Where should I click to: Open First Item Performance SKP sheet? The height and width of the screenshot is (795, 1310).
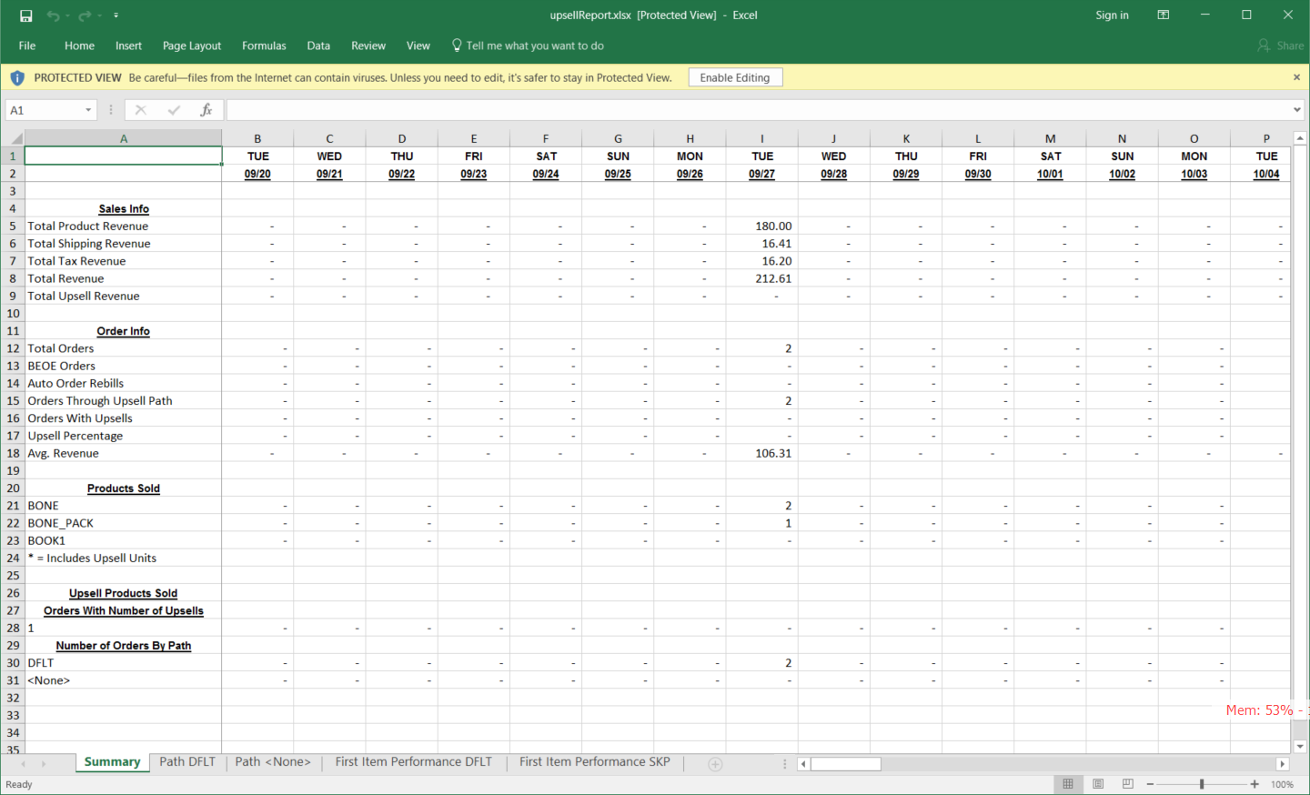(595, 762)
